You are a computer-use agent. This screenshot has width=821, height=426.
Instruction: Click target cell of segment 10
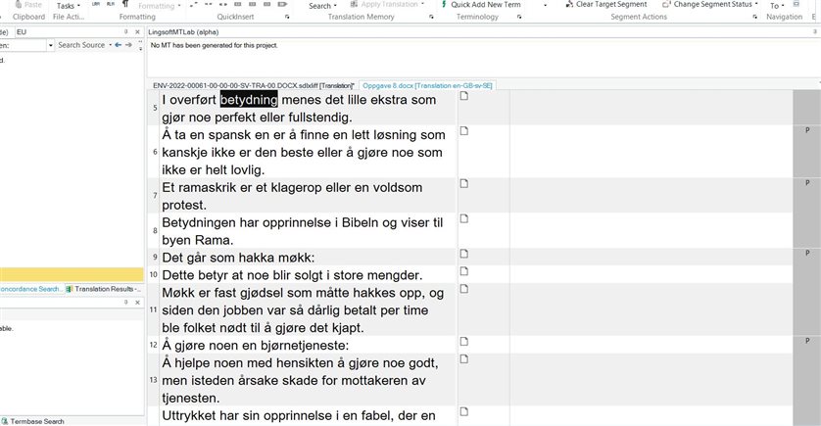point(652,275)
